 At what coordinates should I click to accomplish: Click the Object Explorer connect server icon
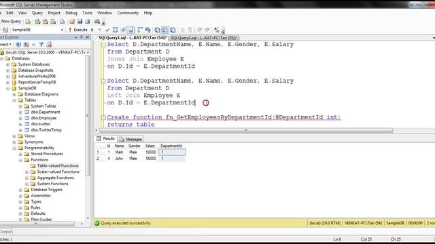click(x=18, y=44)
